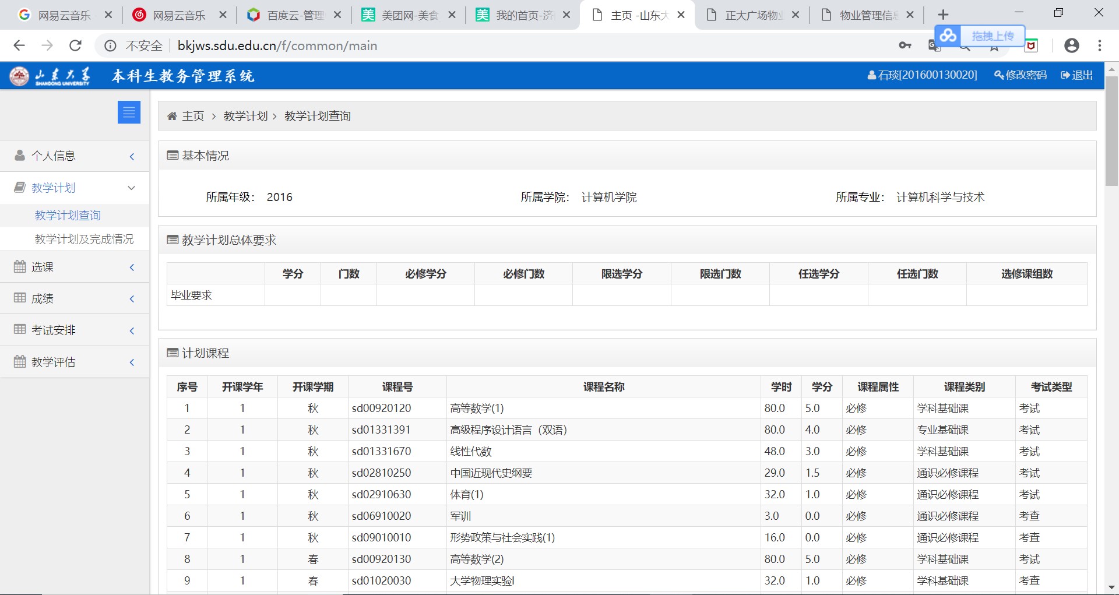Switch to 百度云-管理 tab
1119x595 pixels.
coord(294,15)
